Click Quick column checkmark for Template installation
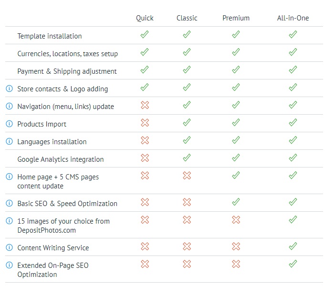 point(145,35)
